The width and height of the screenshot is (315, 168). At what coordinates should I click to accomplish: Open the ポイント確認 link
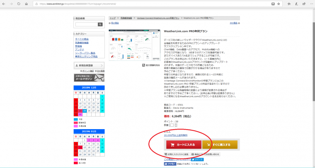click(87, 71)
